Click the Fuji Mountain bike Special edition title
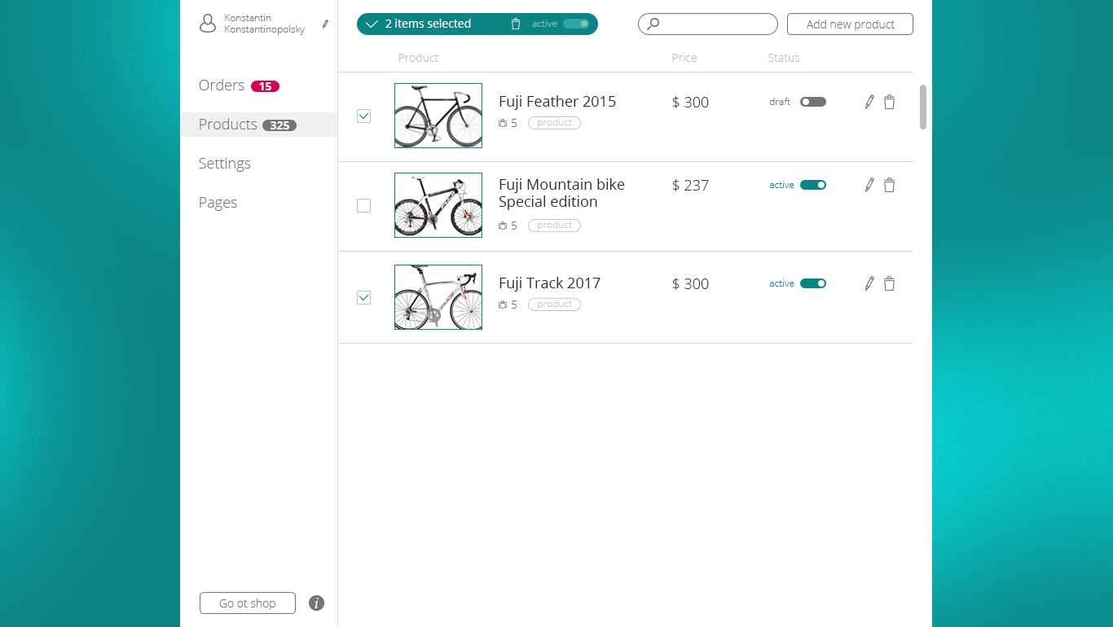Screen dimensions: 1113x627 [561, 193]
